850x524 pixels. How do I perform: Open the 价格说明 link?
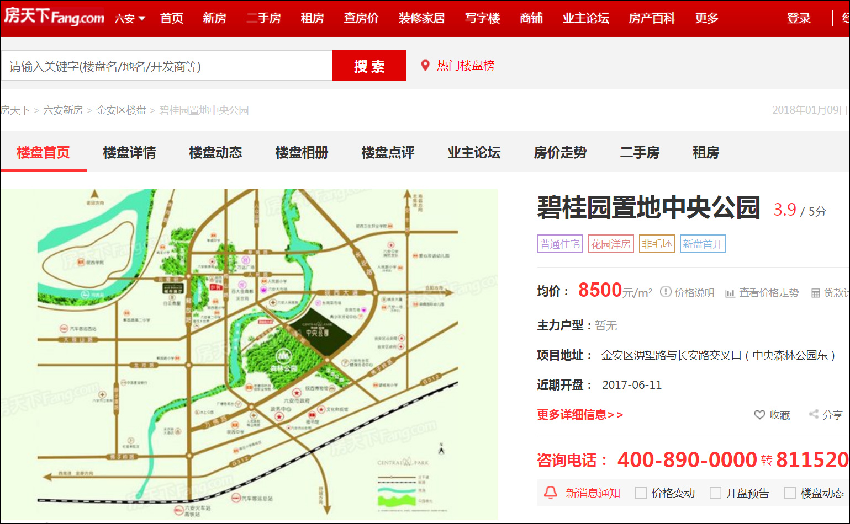[694, 293]
